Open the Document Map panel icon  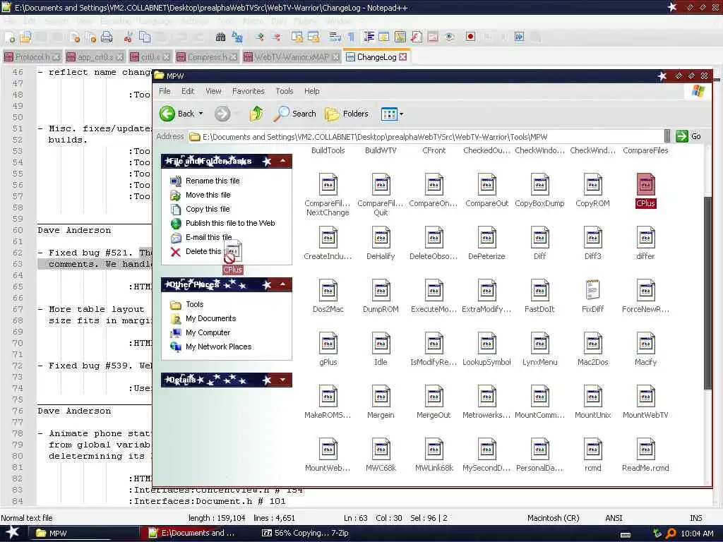click(x=400, y=37)
